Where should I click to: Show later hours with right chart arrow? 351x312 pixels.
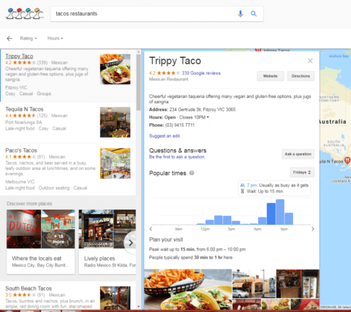click(x=313, y=229)
